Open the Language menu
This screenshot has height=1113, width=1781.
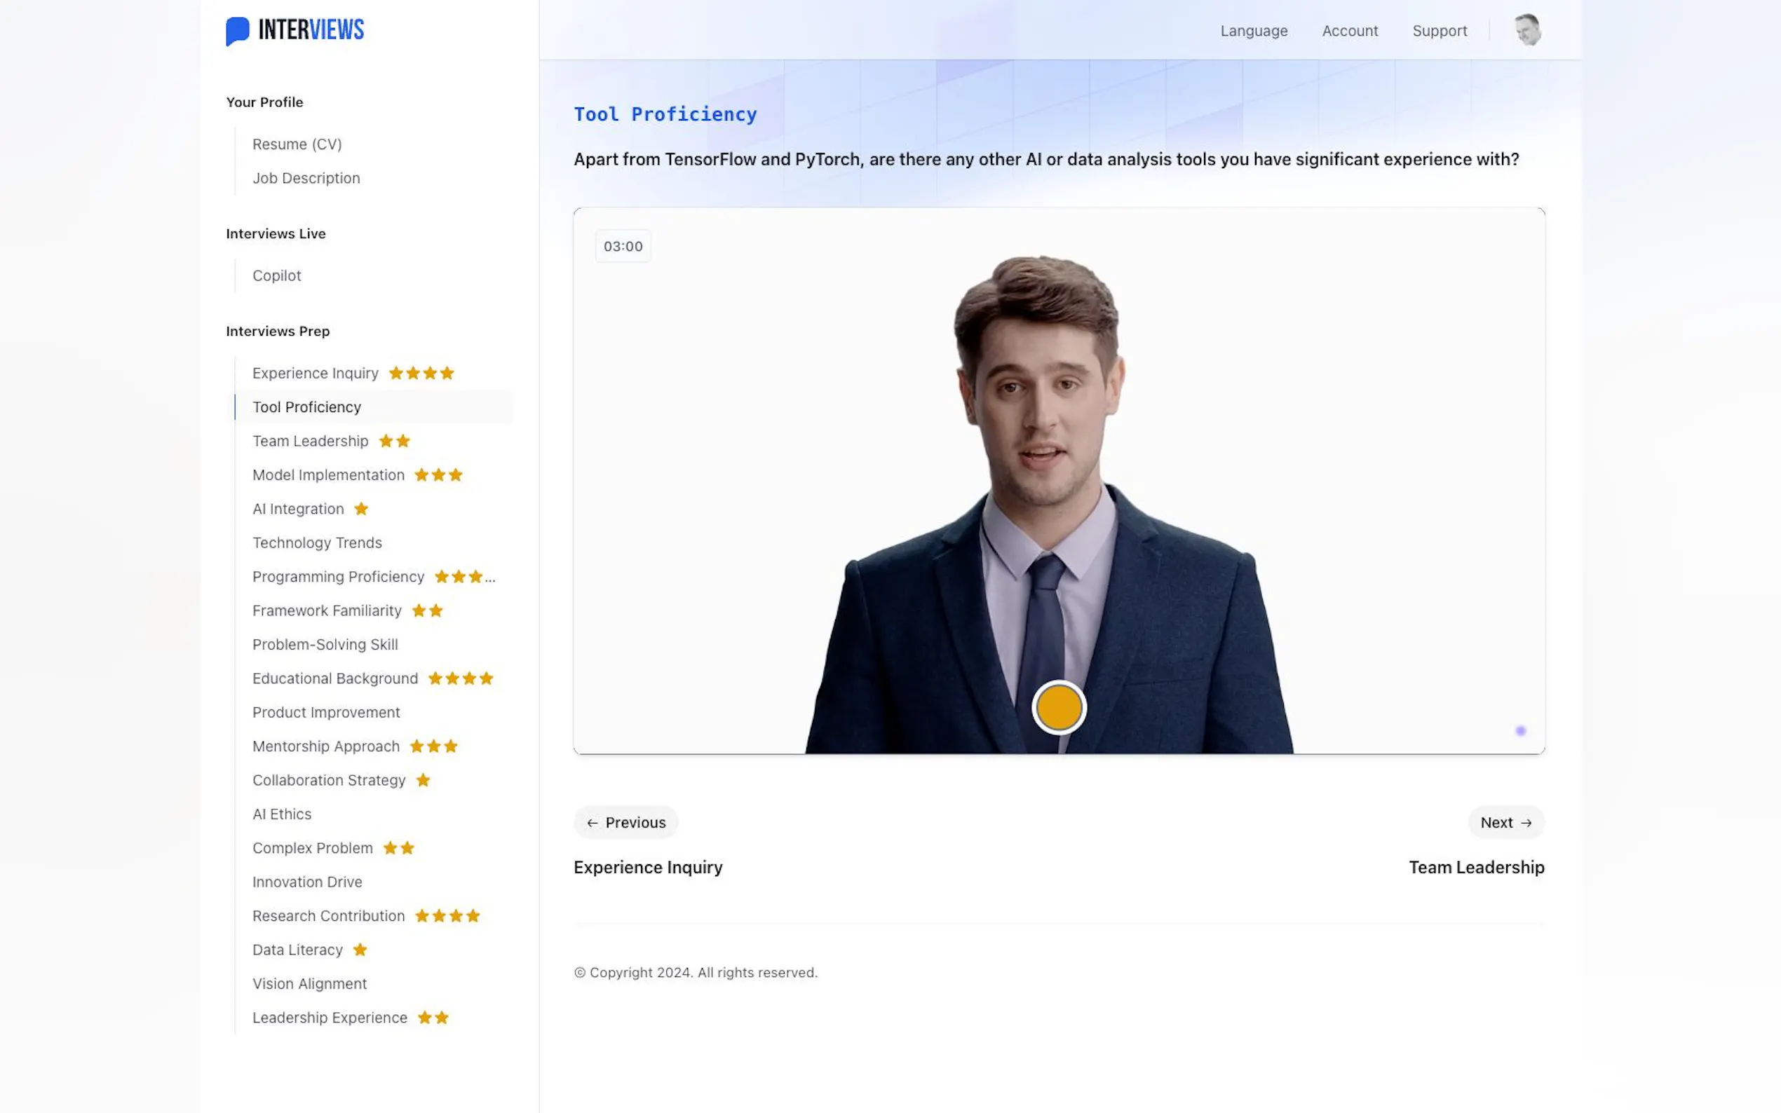[1253, 31]
